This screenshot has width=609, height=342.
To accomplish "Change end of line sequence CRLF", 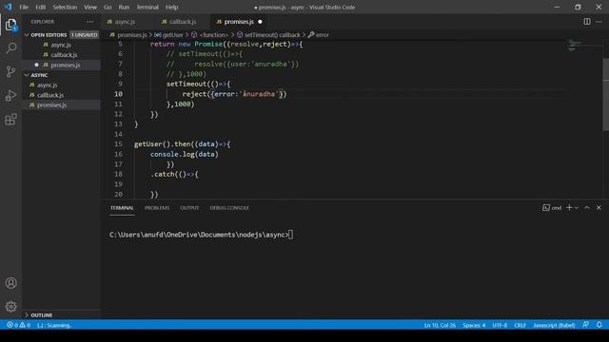I will click(520, 325).
